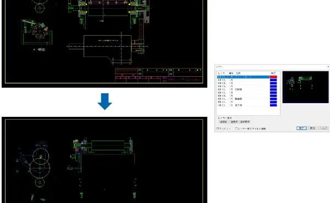Select the highlighted first layer in list
330x203 pixels.
tap(244, 77)
